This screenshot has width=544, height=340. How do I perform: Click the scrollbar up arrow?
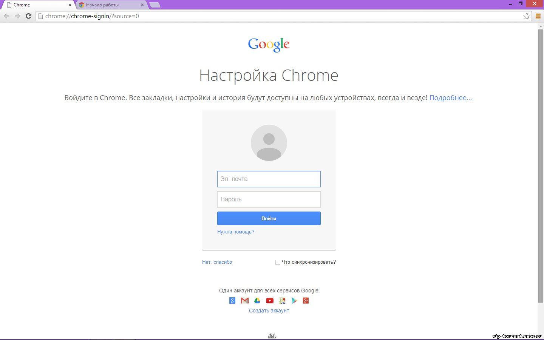click(x=541, y=26)
